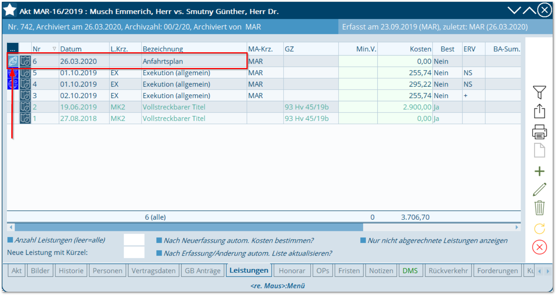
Task: Click the cost value '2.900,00'
Action: (417, 107)
